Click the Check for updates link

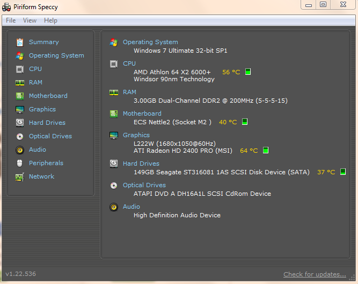pyautogui.click(x=315, y=274)
